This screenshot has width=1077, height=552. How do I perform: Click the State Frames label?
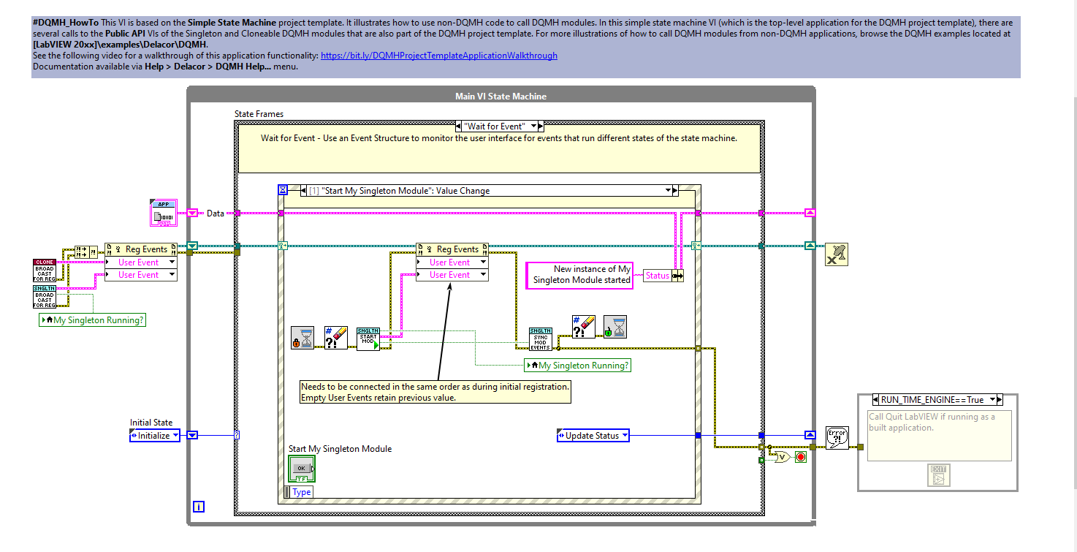click(259, 114)
